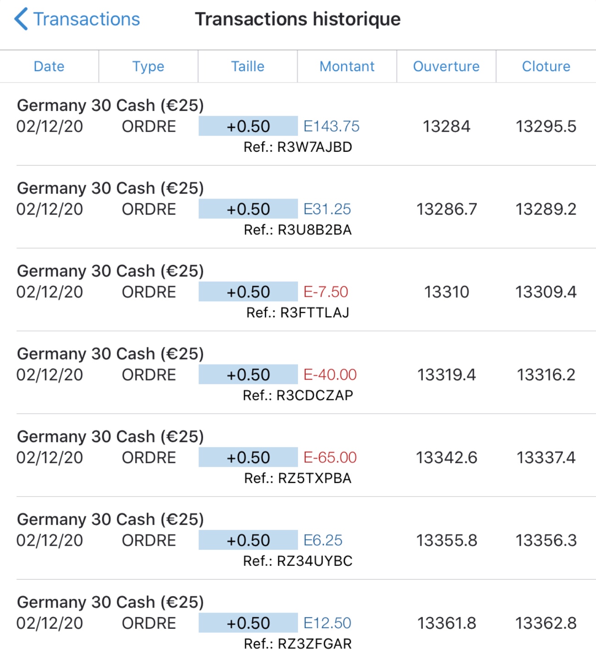
Task: Go back via the Transactions link
Action: (x=86, y=19)
